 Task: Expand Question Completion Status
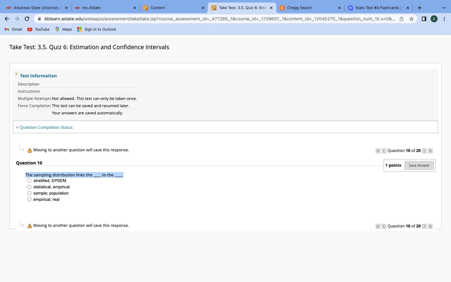(46, 127)
